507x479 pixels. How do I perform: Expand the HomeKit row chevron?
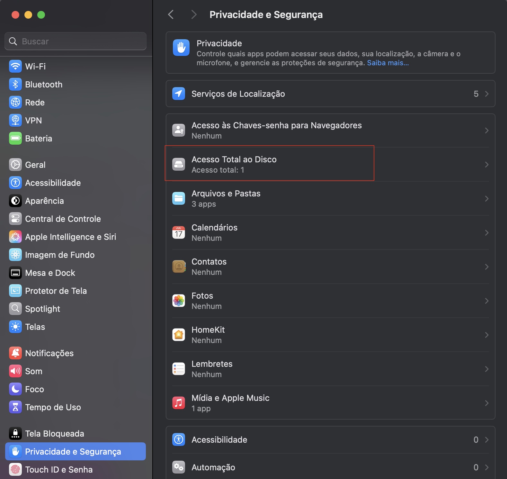pos(487,335)
